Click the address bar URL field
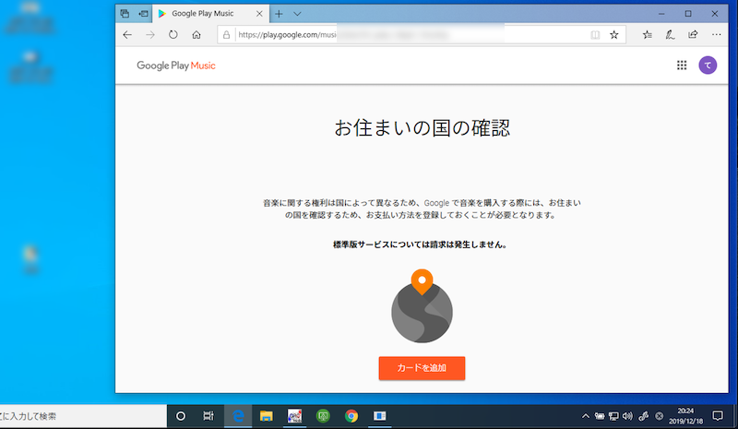Screen dimensions: 738x429 (x=406, y=35)
